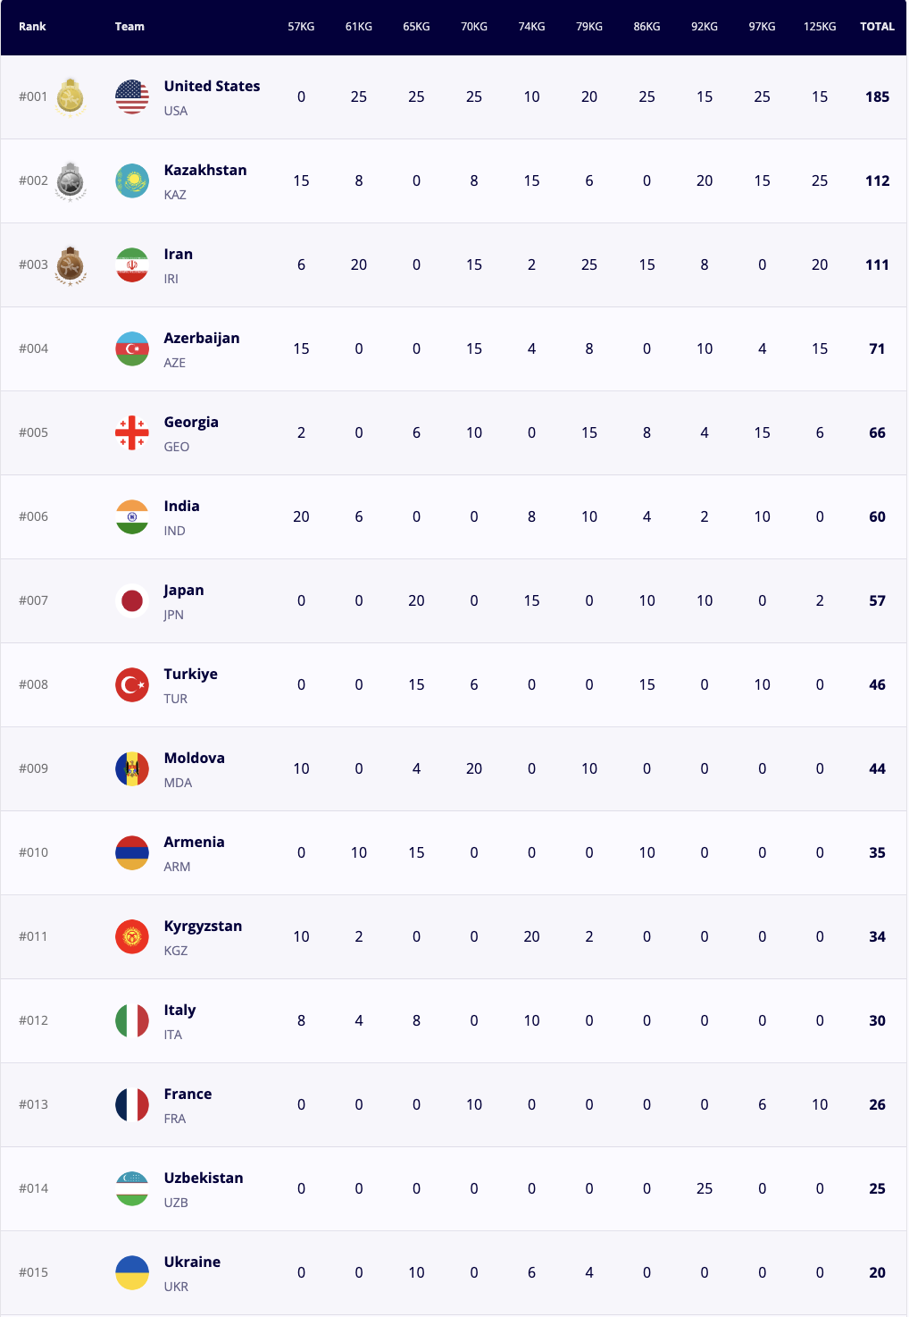Click the Armenia team name

click(194, 842)
